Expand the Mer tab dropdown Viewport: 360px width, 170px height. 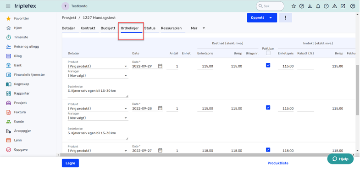point(198,28)
